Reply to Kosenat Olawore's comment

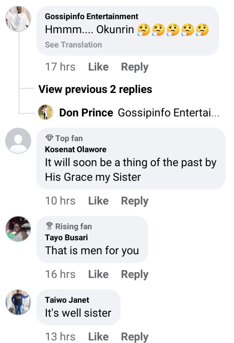(x=135, y=201)
